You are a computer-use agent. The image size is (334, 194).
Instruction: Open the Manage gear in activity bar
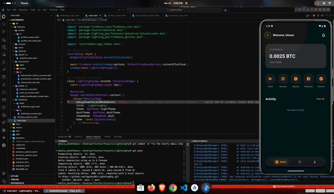coord(3,181)
